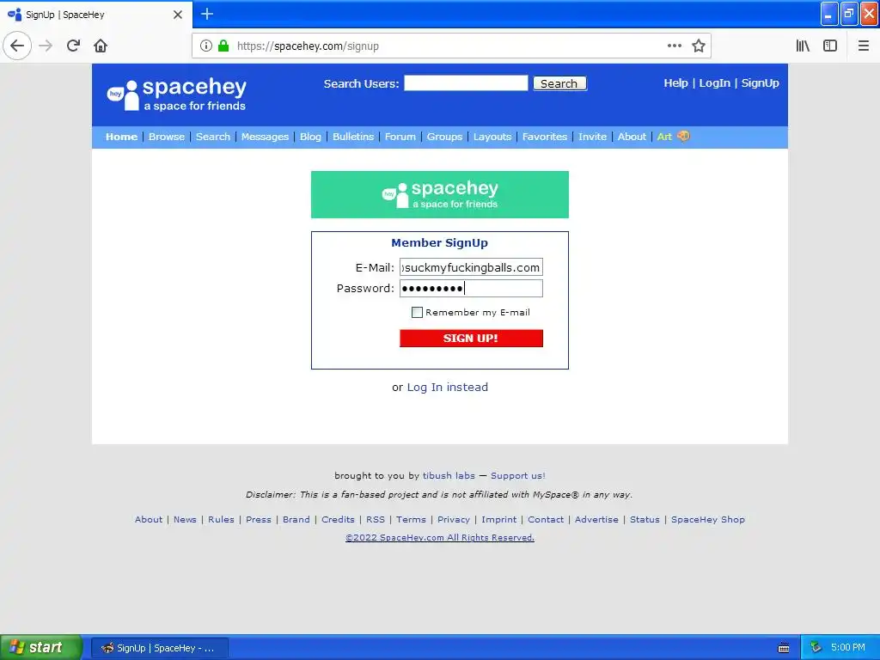Viewport: 880px width, 660px height.
Task: Toggle the sidebar view icon
Action: point(830,46)
